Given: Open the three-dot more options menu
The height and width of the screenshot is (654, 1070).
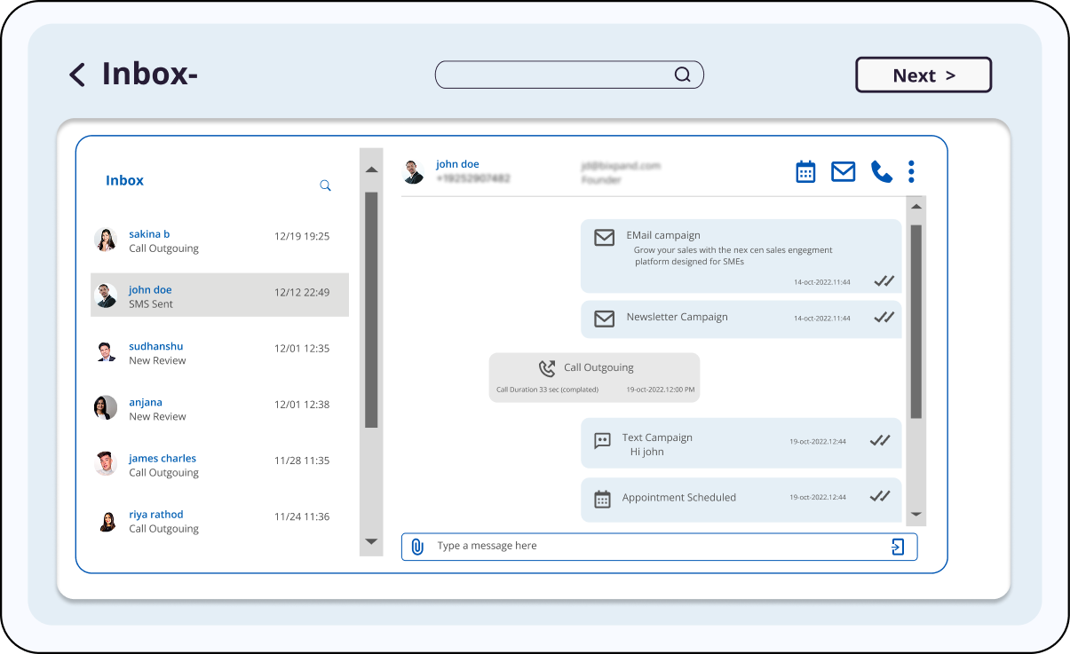Looking at the screenshot, I should click(x=911, y=171).
